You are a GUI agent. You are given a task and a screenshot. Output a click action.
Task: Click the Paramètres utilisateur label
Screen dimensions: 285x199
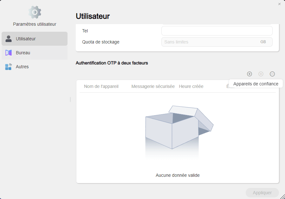pyautogui.click(x=35, y=24)
